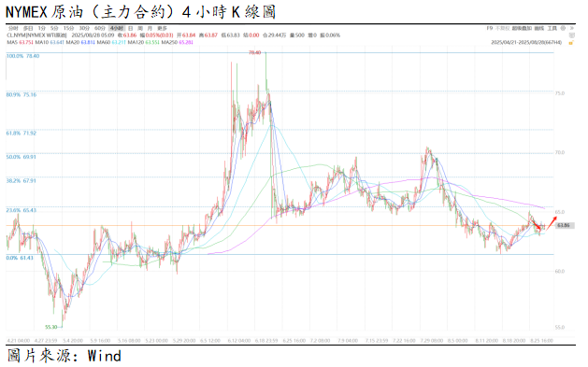The width and height of the screenshot is (588, 367).
Task: Toggle the orange lock icon
Action: coord(571,43)
